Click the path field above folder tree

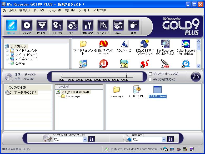[x=37, y=41]
